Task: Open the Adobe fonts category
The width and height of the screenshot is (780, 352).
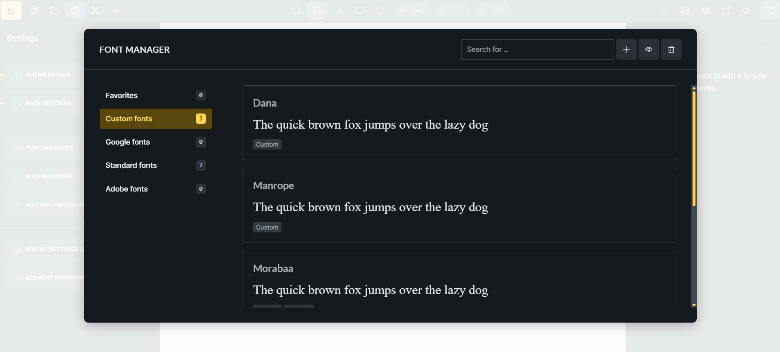Action: click(156, 189)
